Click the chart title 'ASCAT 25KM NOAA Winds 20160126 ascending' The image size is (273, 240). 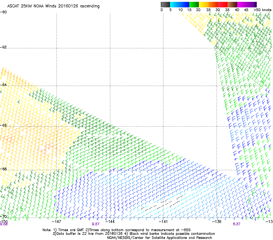[x=53, y=6]
